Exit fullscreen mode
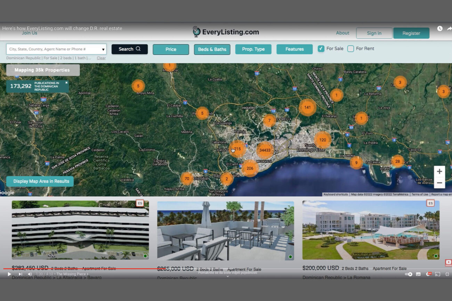 click(447, 274)
